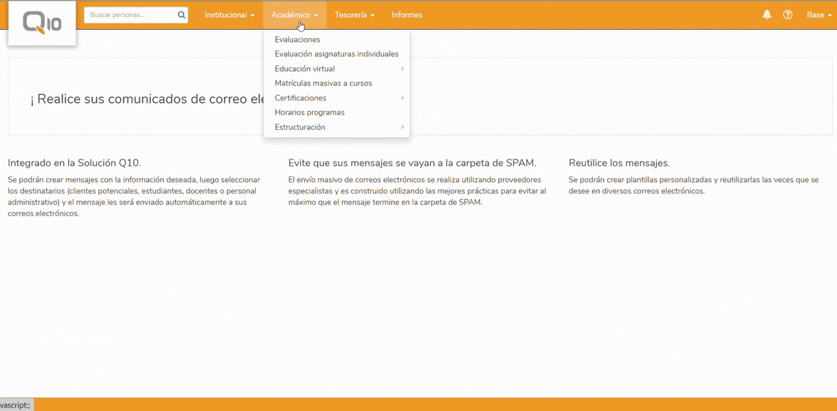Open the Institucional dropdown menu

pos(229,15)
